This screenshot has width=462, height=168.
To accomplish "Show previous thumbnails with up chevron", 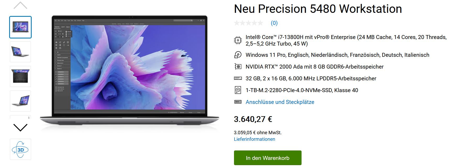I will 20,5.
